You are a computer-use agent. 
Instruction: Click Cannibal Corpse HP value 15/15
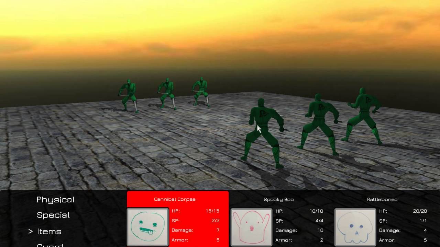click(x=212, y=211)
